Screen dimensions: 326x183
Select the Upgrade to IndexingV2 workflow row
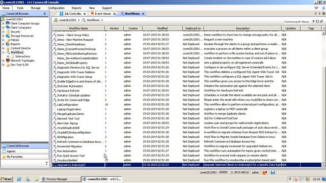pyautogui.click(x=187, y=165)
